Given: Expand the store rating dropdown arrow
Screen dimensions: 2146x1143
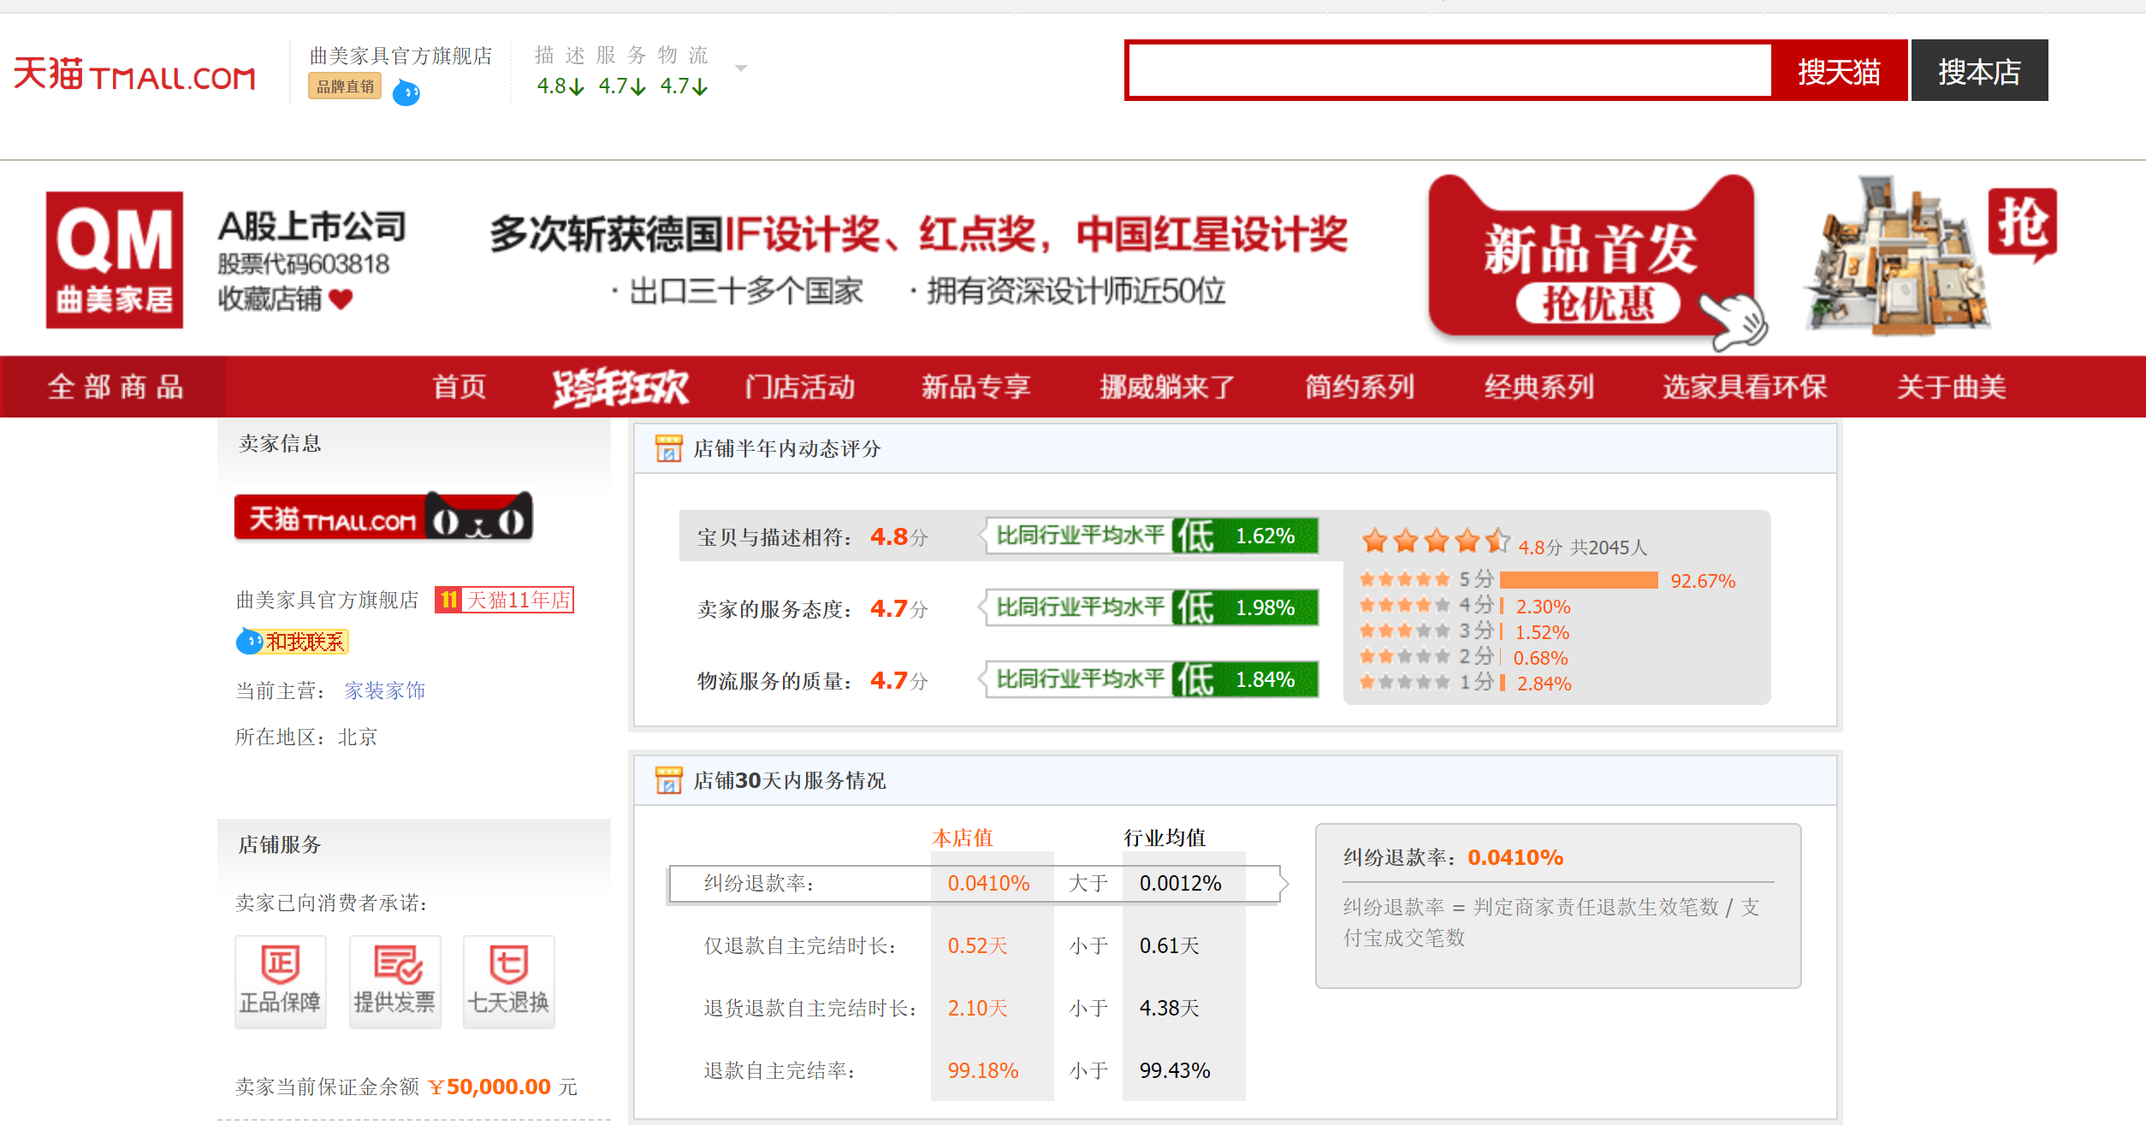Looking at the screenshot, I should (741, 68).
